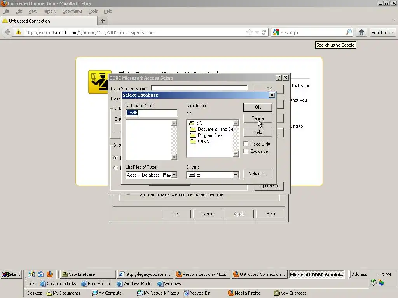Click Cancel in ODBC Administrator window
398x298 pixels.
(x=208, y=214)
